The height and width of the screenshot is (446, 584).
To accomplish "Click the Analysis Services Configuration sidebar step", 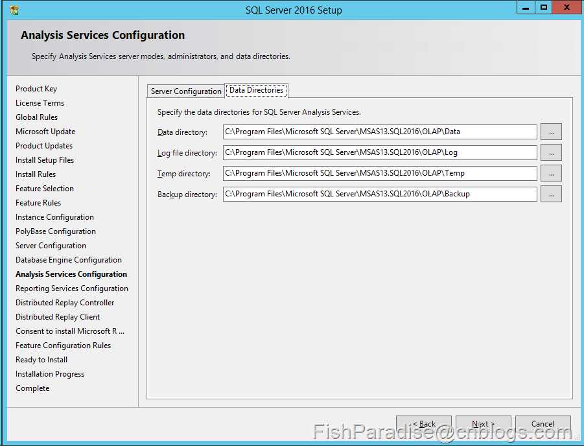I will tap(71, 274).
